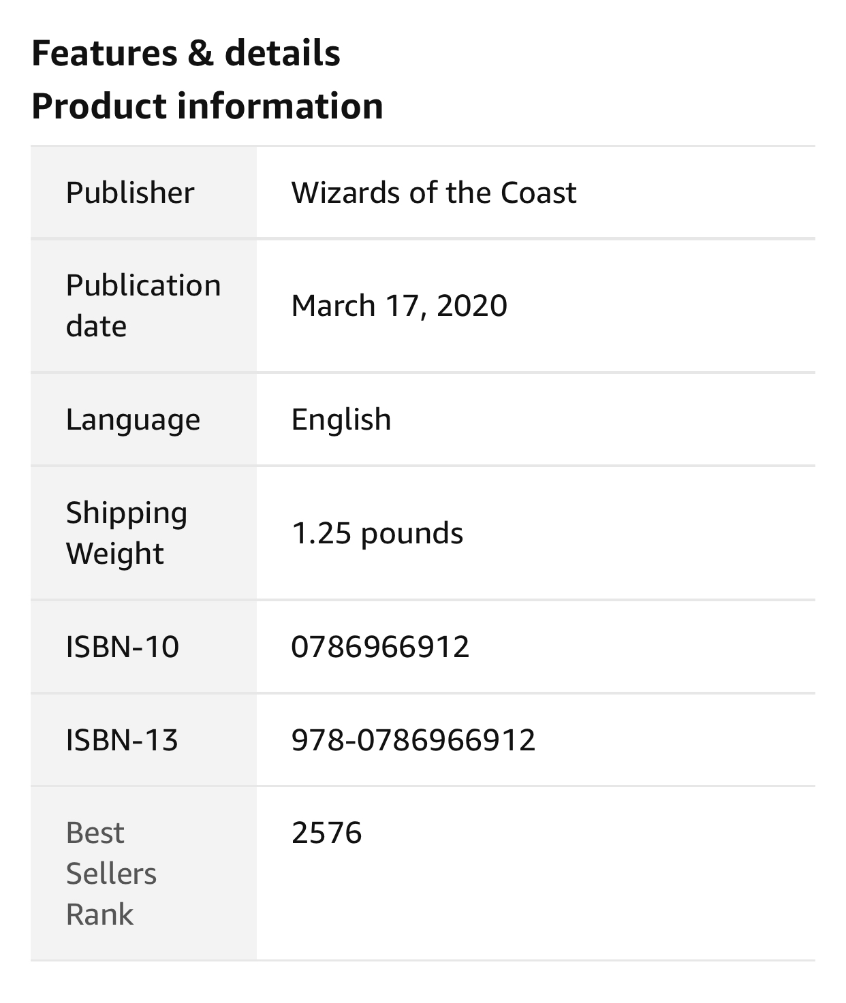
Task: Click the March 17, 2020 value
Action: (x=399, y=305)
